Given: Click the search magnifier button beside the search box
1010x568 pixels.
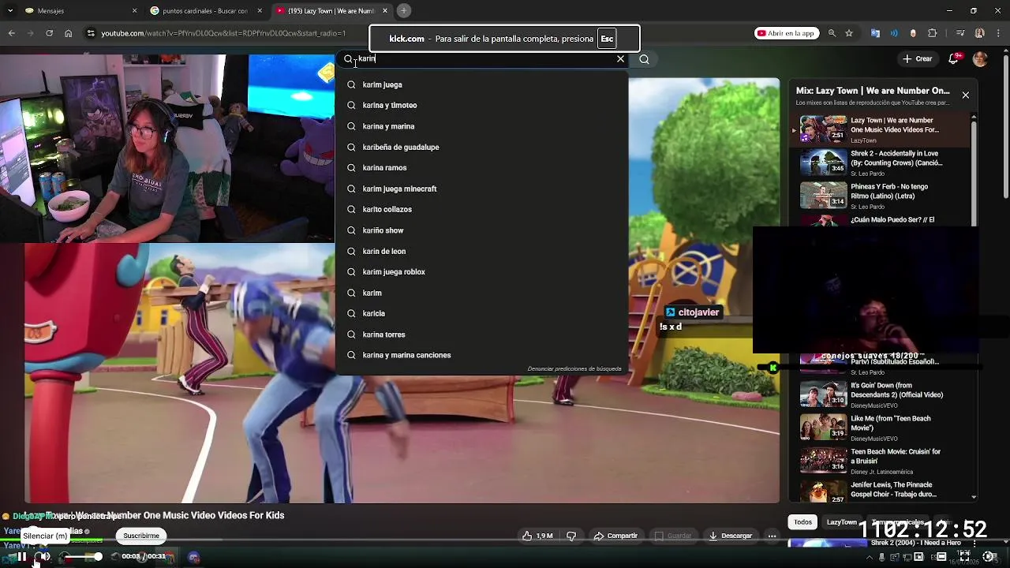Looking at the screenshot, I should click(644, 59).
